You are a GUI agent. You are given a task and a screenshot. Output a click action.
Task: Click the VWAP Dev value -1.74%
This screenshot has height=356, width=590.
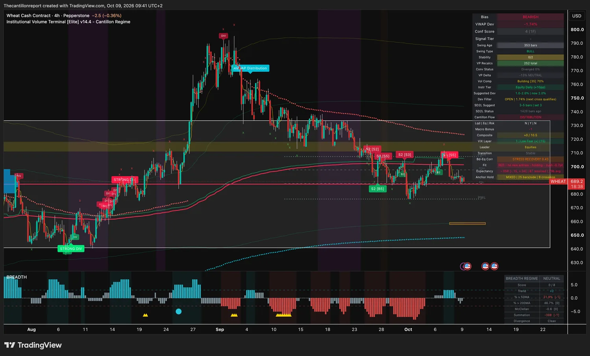coord(531,24)
